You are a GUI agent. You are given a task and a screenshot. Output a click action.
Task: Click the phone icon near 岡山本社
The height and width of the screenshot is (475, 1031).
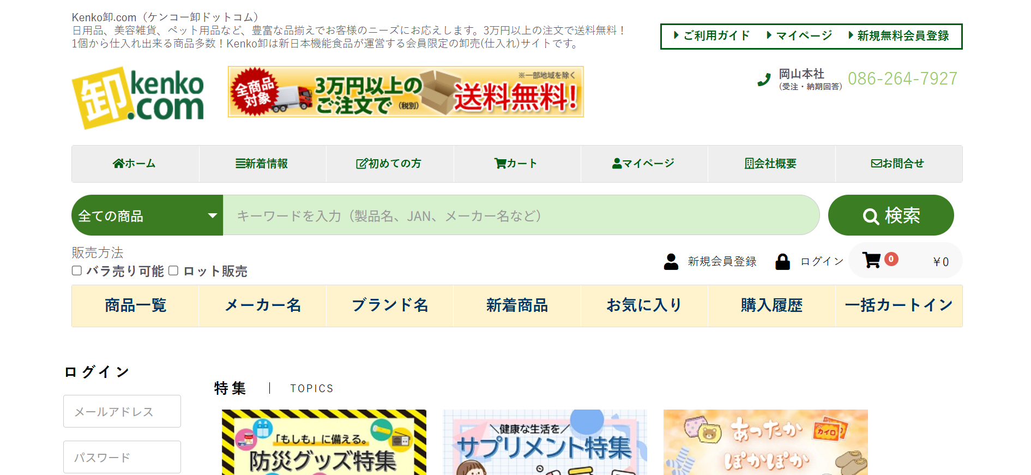pyautogui.click(x=764, y=80)
